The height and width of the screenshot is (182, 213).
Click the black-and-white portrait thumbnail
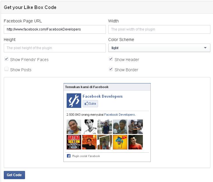(89, 127)
